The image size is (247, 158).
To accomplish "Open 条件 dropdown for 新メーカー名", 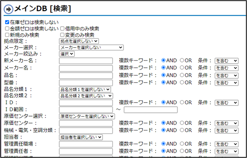I will point(226,61).
